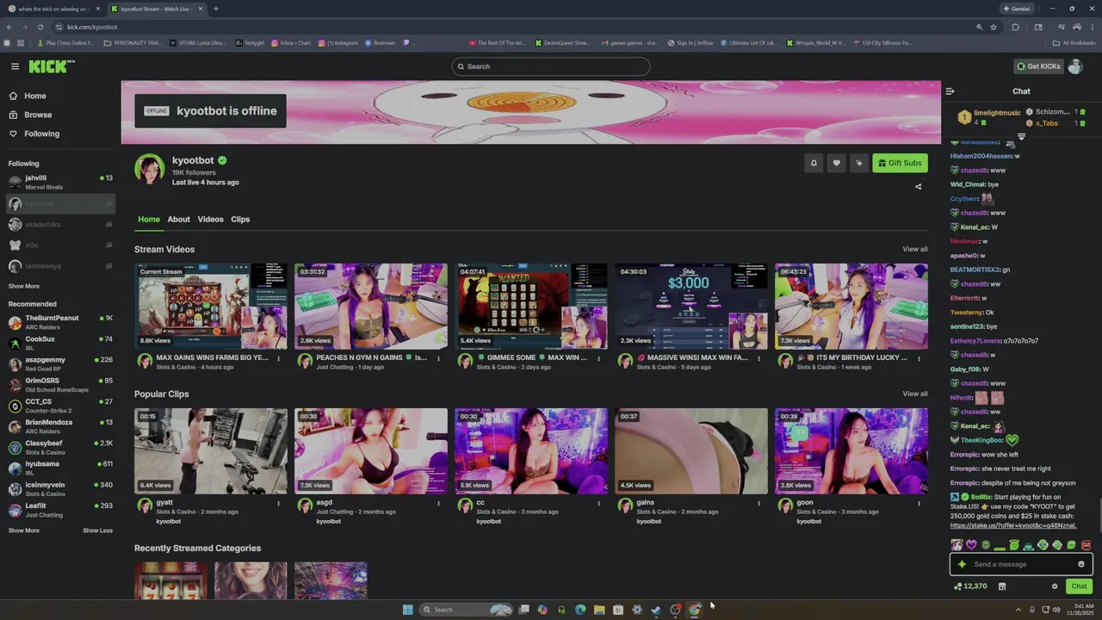Open the Gemini button in Chrome
1102x620 pixels.
pyautogui.click(x=1017, y=9)
